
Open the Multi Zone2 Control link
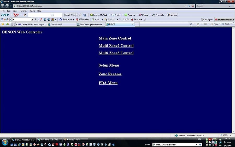(116, 46)
